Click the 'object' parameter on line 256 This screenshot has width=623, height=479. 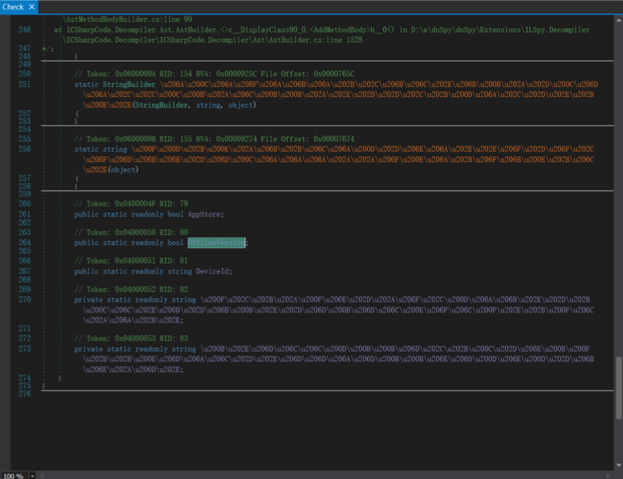tap(123, 170)
